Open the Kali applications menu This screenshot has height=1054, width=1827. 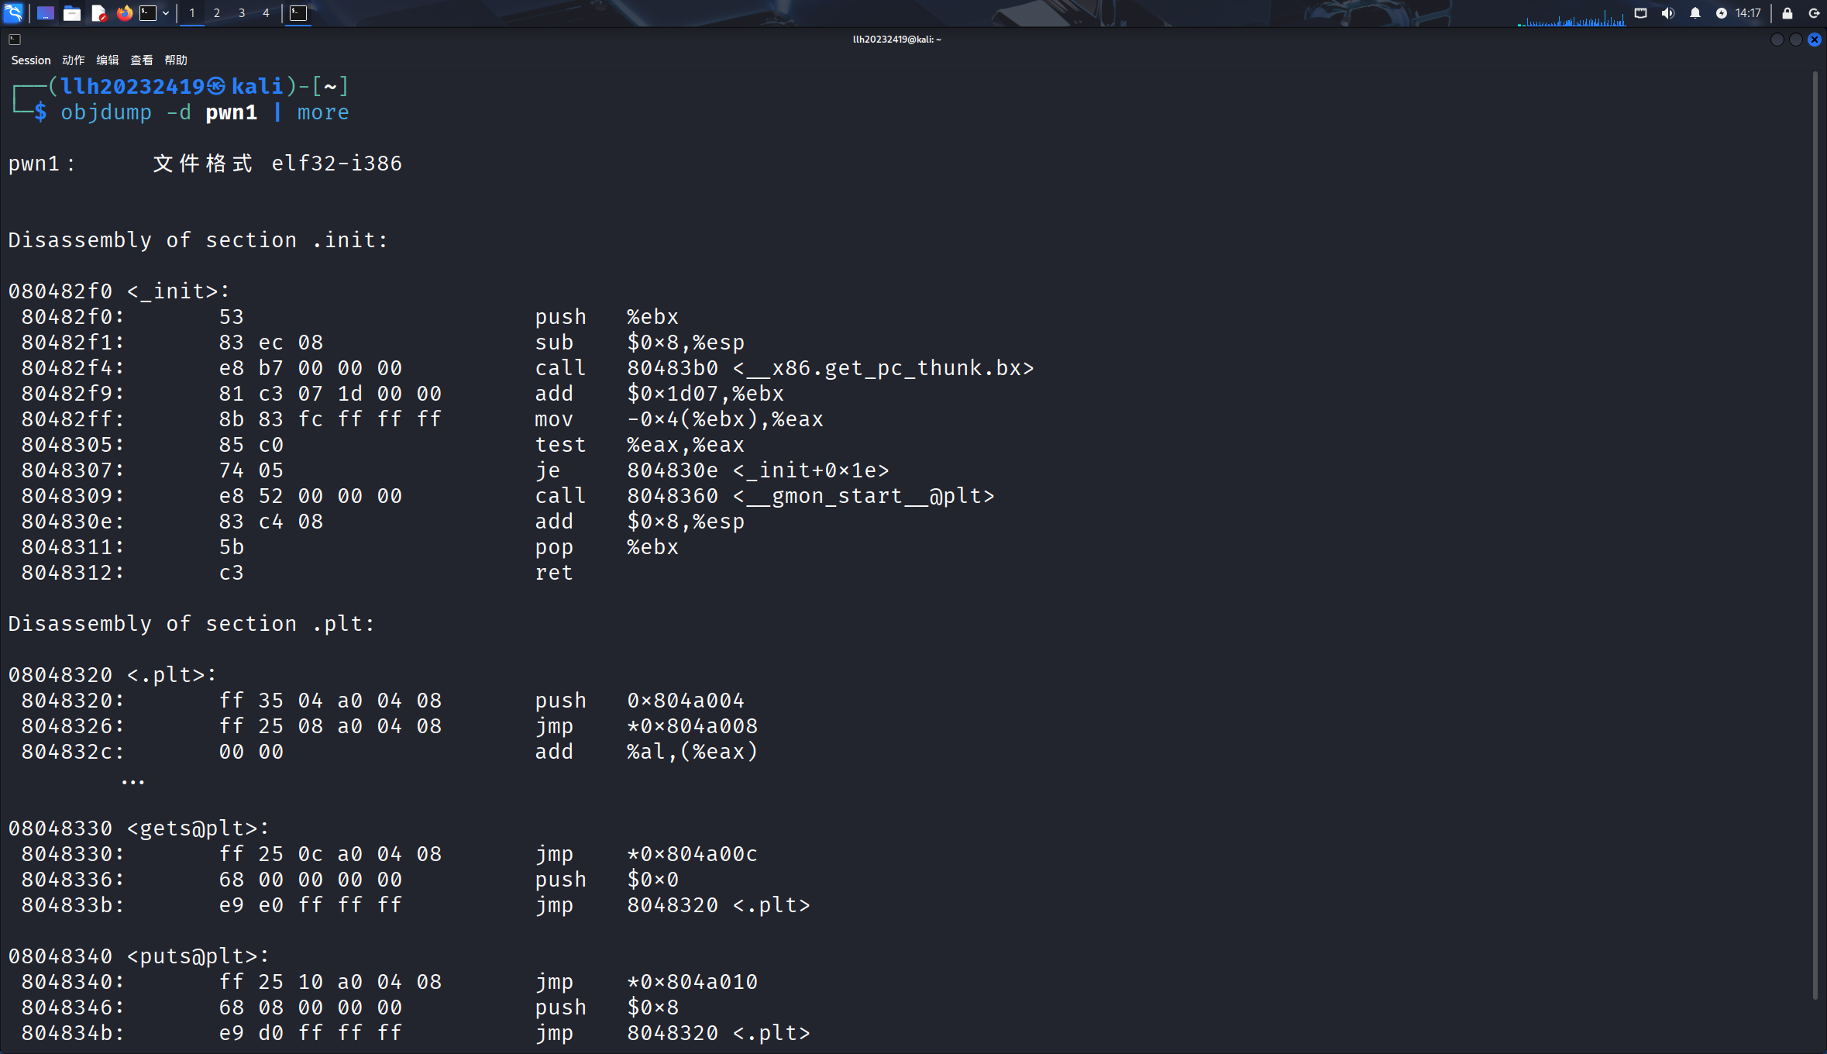pos(13,13)
